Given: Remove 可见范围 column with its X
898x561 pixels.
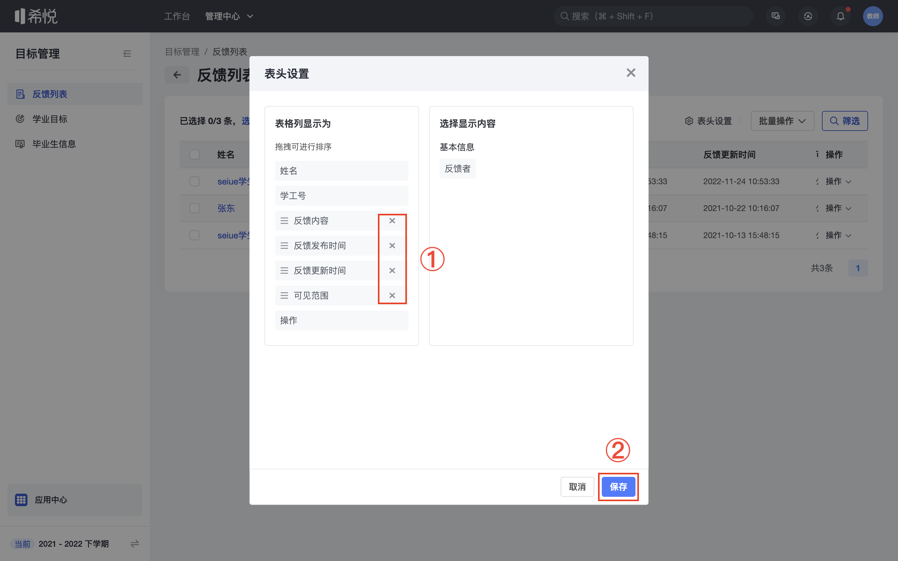Looking at the screenshot, I should tap(392, 295).
